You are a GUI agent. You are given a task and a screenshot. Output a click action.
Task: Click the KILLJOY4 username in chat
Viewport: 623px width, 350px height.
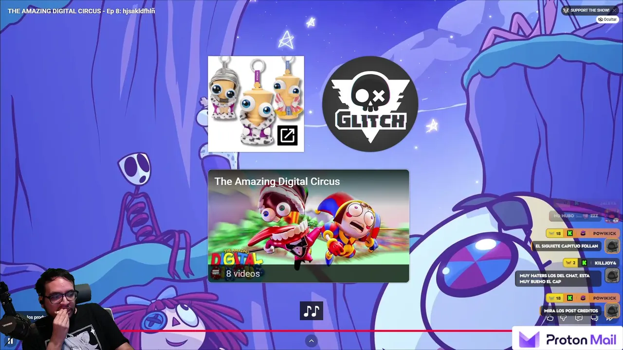point(605,263)
